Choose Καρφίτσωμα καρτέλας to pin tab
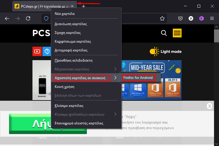 pyautogui.click(x=86, y=41)
